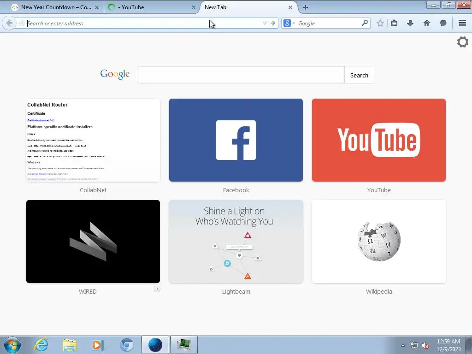Close the New Year Countdown tab

point(97,7)
